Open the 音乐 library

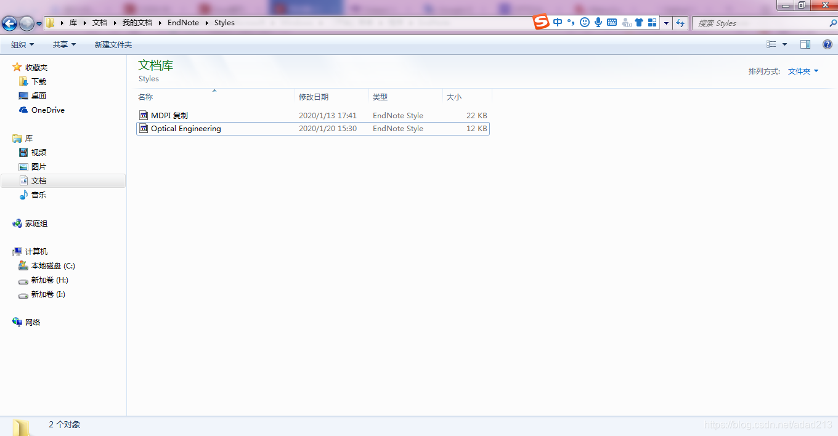(39, 195)
